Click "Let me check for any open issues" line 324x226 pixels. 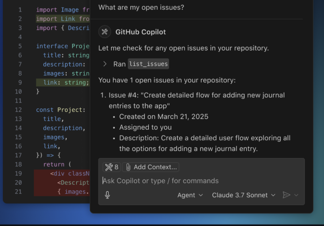183,48
